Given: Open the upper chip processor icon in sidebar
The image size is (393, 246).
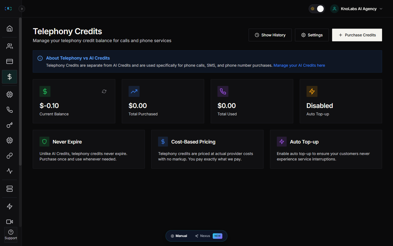Looking at the screenshot, I should (10, 95).
